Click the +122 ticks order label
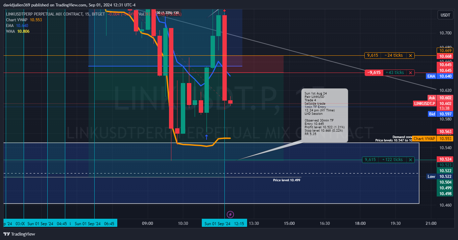This screenshot has height=240, width=458. [392, 160]
